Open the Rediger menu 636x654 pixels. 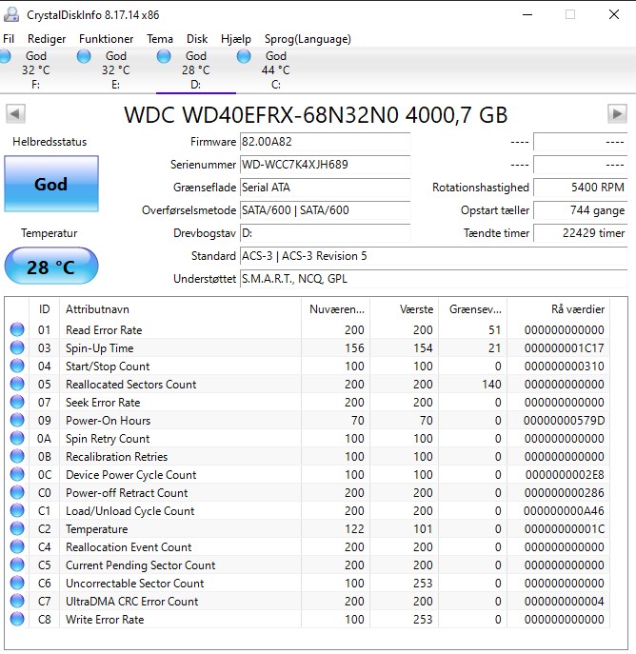[x=47, y=39]
